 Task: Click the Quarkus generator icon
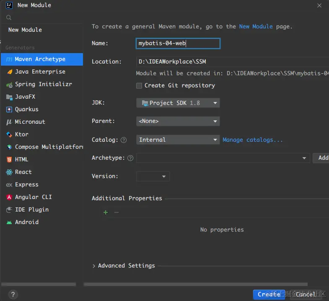[9, 110]
